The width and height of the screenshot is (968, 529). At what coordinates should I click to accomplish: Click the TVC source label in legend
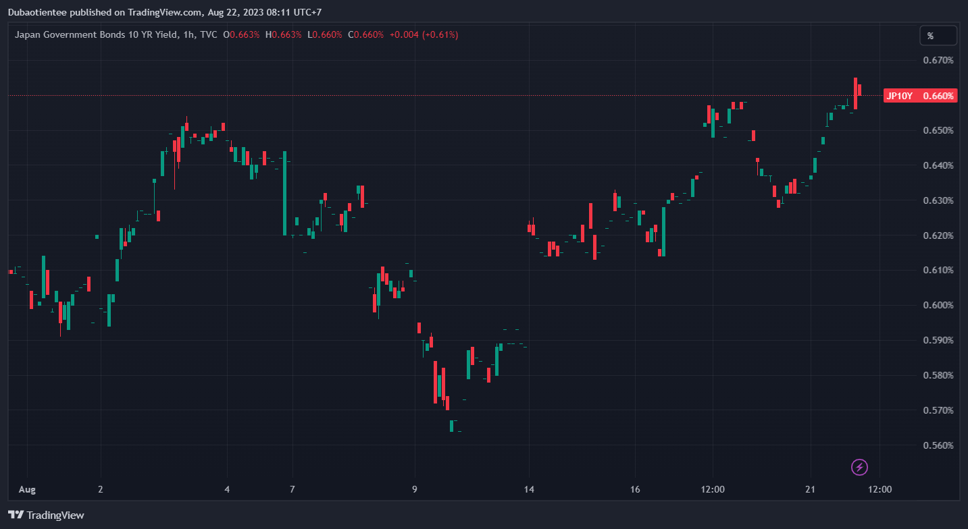pyautogui.click(x=209, y=34)
